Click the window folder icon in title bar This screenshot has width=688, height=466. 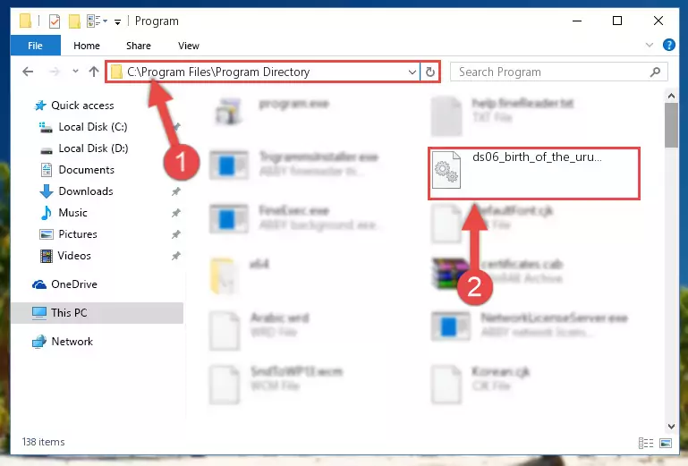click(25, 21)
